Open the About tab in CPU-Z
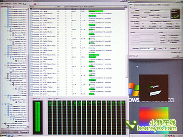183x137 pixels. (166, 5)
